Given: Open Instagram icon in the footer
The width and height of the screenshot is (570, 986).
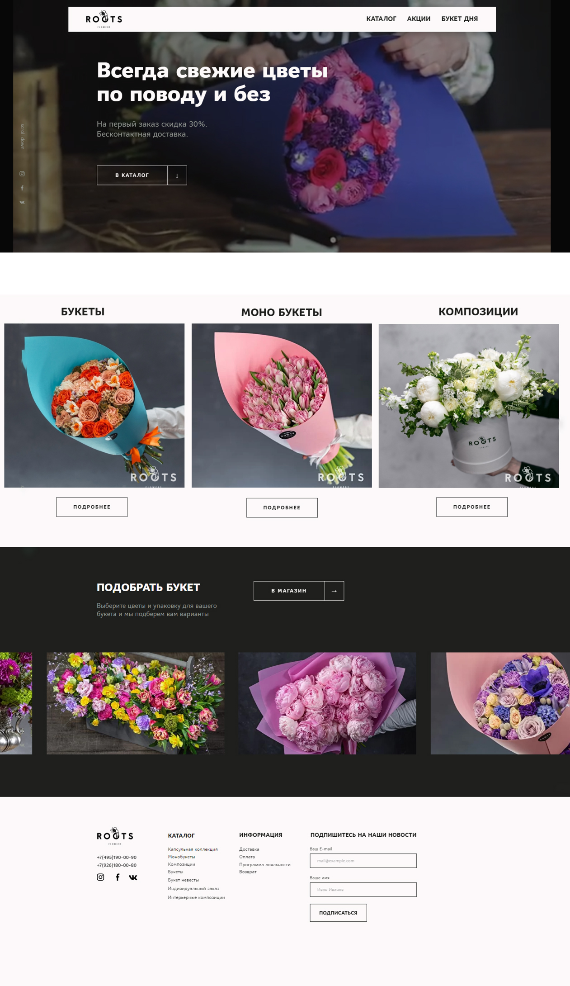Looking at the screenshot, I should pyautogui.click(x=100, y=877).
